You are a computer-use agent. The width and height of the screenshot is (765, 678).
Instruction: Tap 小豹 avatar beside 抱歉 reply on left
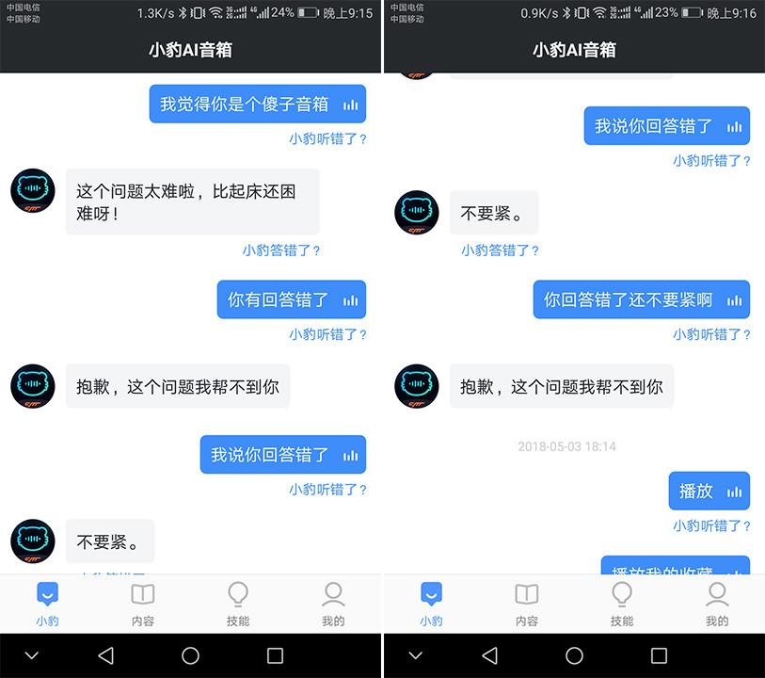tap(33, 386)
